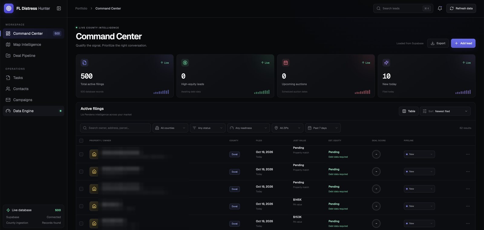Click the Refresh data button

point(461,8)
